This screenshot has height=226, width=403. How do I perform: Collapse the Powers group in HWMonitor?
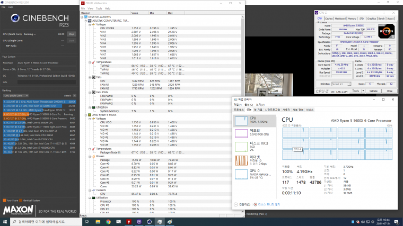pyautogui.click(x=90, y=156)
